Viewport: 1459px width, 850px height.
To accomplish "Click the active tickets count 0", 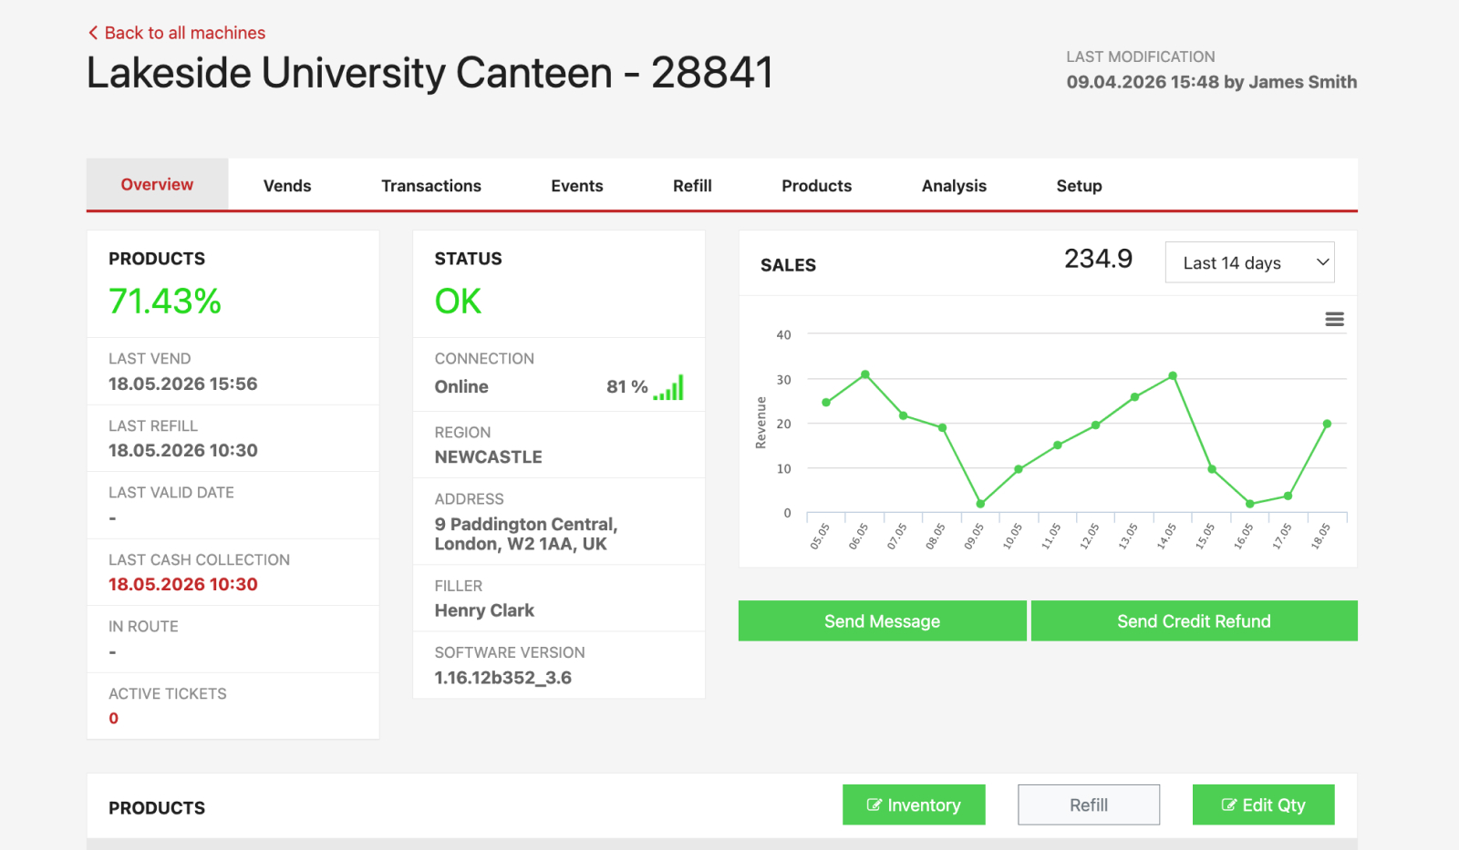I will tap(114, 718).
